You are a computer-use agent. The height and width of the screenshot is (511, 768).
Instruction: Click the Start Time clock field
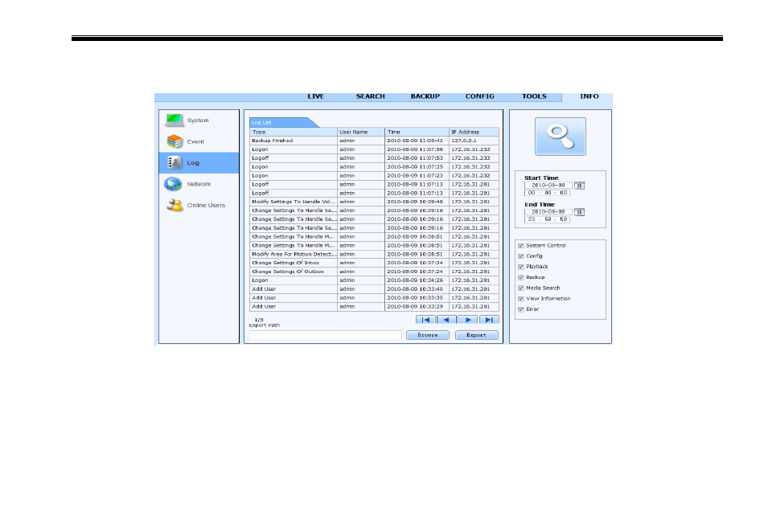pyautogui.click(x=547, y=193)
